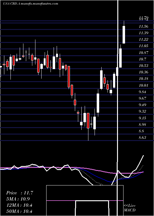Click the 11.39 price axis label
The width and height of the screenshot is (154, 216).
[x=144, y=33]
